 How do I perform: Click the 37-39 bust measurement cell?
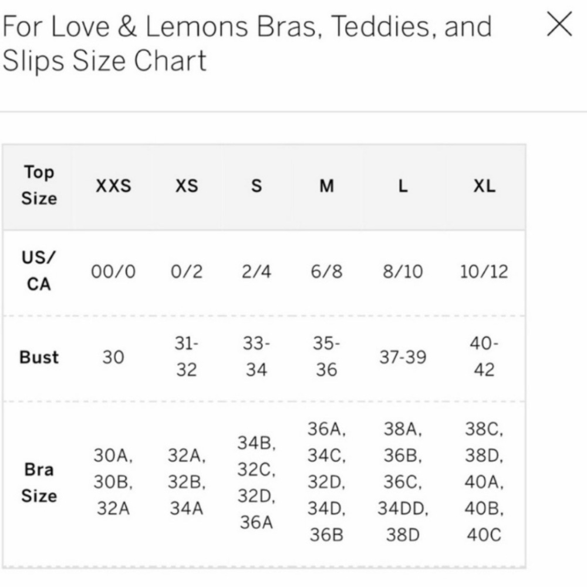coord(403,357)
